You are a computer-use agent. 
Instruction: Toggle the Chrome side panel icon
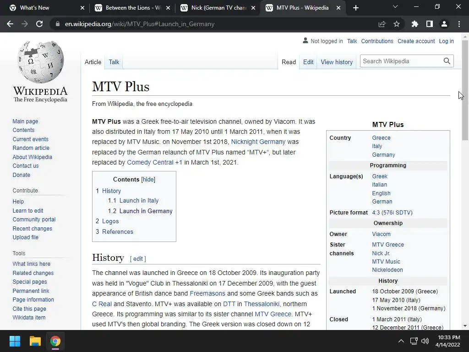coord(430,24)
